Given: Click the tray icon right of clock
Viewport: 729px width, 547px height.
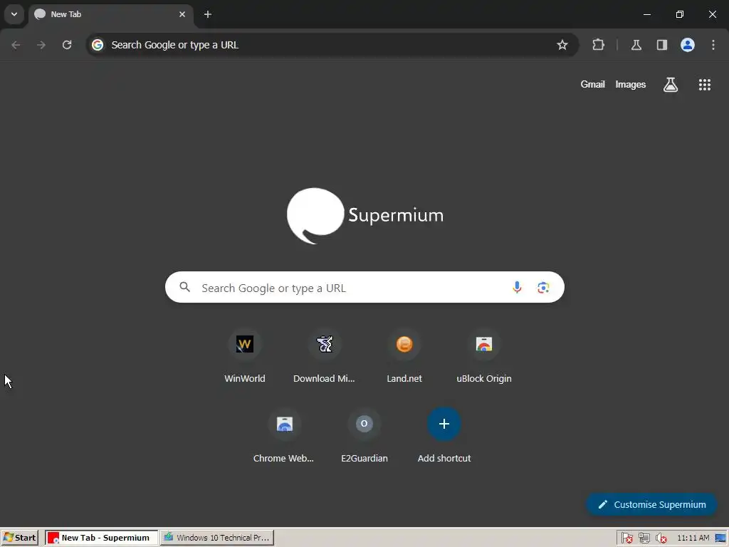Looking at the screenshot, I should tap(720, 538).
